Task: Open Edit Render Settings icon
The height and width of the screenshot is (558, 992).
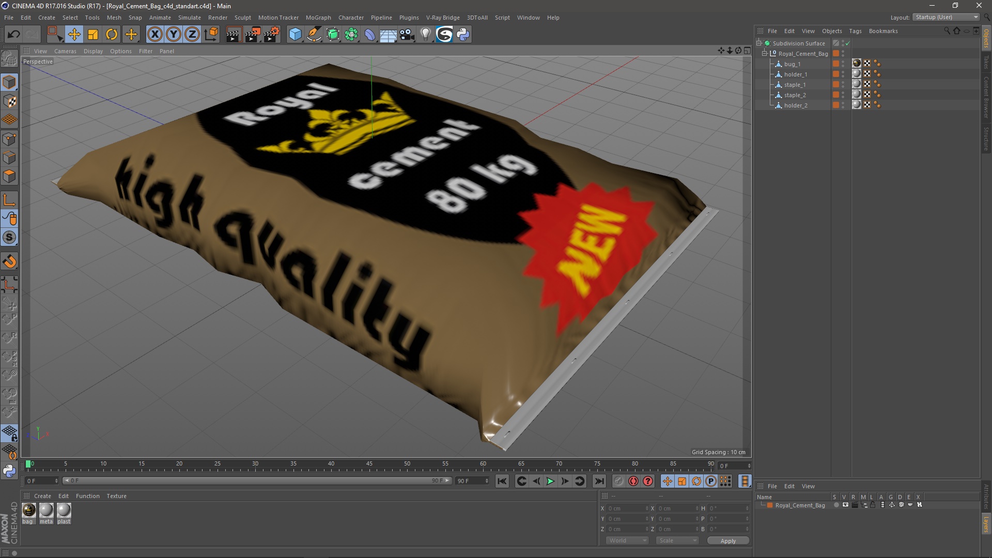Action: 271,35
